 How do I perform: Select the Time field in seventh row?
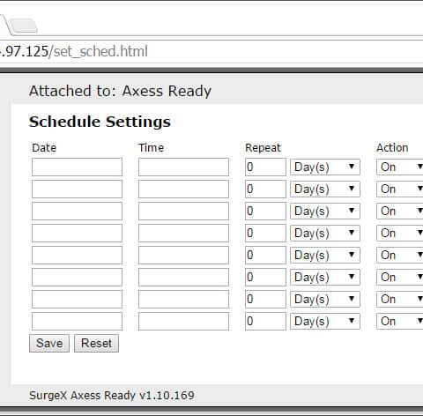(x=183, y=299)
